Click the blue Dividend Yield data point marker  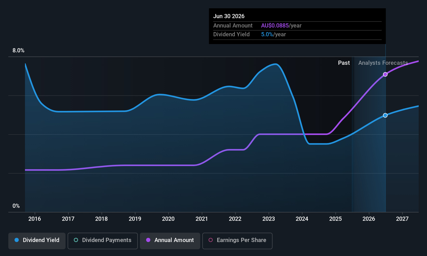(x=385, y=115)
